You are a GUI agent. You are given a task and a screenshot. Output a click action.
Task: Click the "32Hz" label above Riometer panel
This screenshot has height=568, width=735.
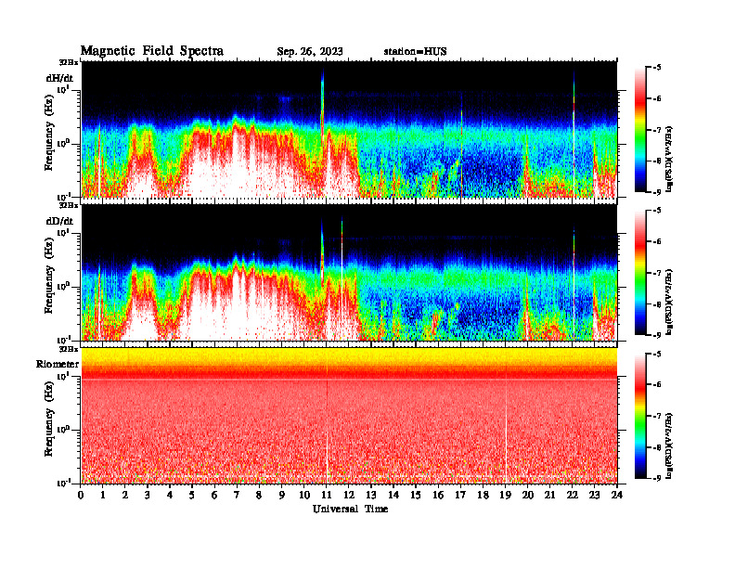point(69,349)
